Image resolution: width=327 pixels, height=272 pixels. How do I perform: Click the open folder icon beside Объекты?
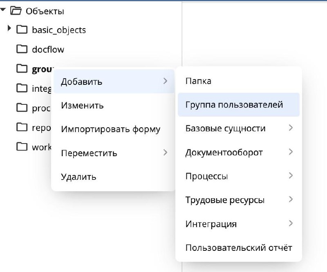tap(16, 11)
